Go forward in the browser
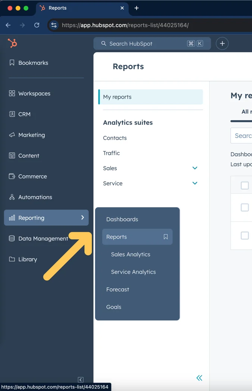This screenshot has height=391, width=252. coord(23,25)
